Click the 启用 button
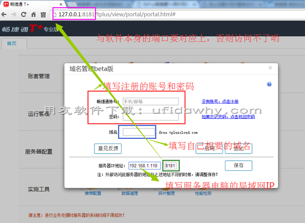This screenshot has width=305, height=223. click(209, 149)
